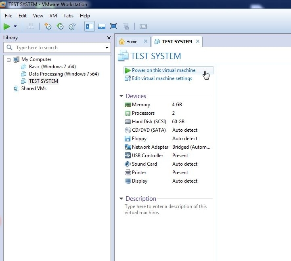Image resolution: width=291 pixels, height=261 pixels.
Task: Click the library search input field
Action: tap(57, 48)
